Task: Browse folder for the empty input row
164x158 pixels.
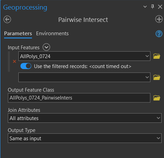Action: click(157, 77)
